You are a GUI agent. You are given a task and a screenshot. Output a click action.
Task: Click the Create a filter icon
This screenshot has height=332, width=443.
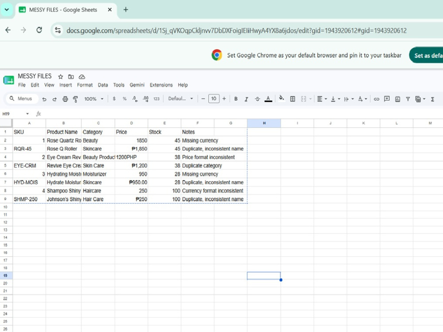(x=408, y=99)
